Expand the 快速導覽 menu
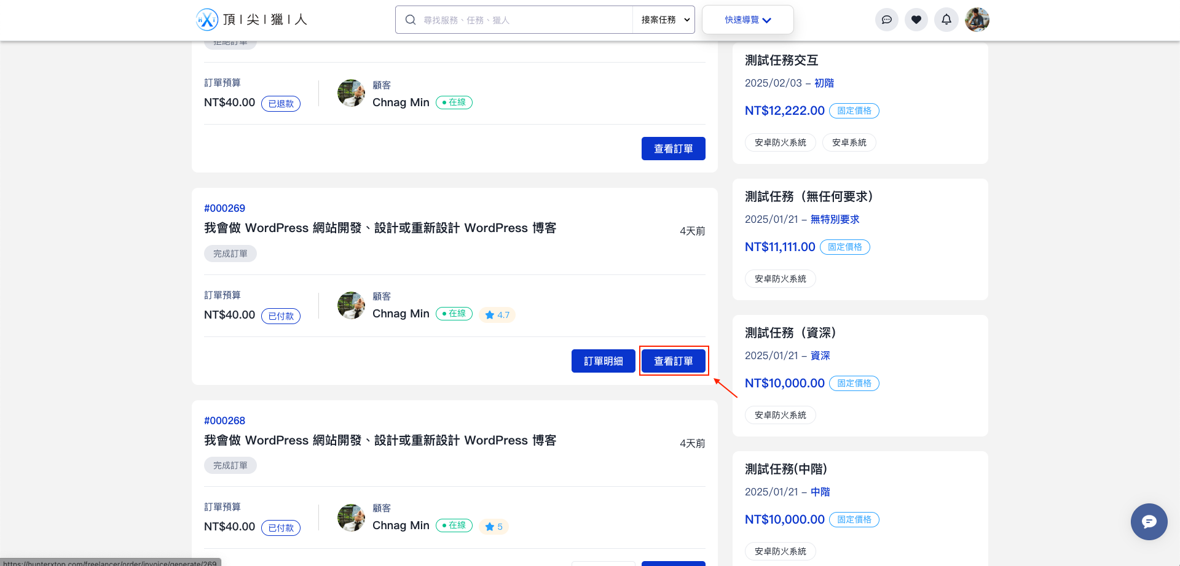Viewport: 1180px width, 566px height. pos(747,19)
